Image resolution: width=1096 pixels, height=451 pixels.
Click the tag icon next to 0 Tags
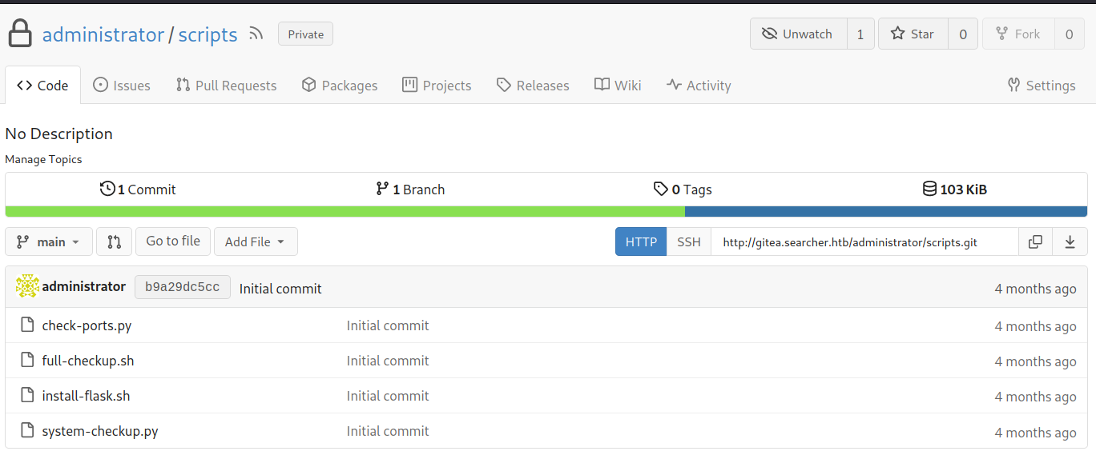pos(661,189)
